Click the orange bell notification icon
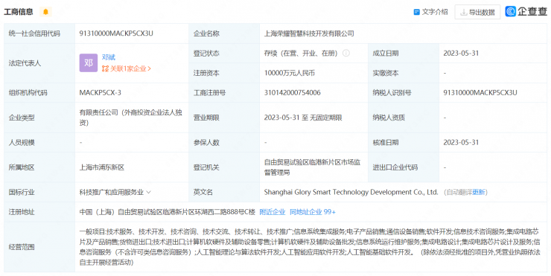 [45, 12]
